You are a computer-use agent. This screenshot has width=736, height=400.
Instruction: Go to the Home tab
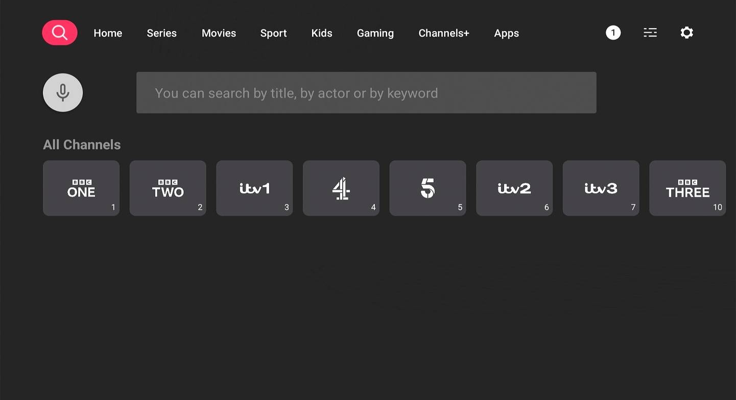click(x=108, y=33)
